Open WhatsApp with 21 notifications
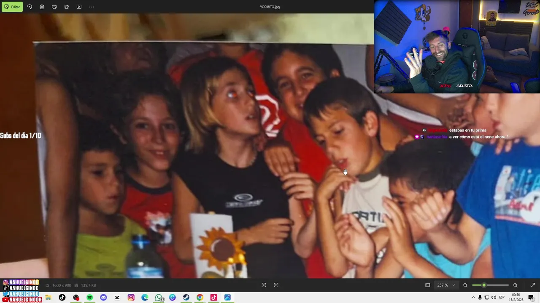 [159, 298]
